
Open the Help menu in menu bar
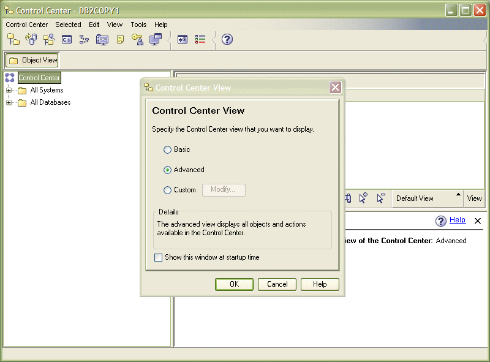[161, 25]
